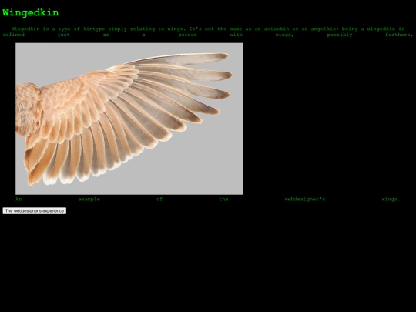The image size is (416, 312).
Task: Click the "webdesigner's" word in the image caption
Action: click(x=305, y=200)
